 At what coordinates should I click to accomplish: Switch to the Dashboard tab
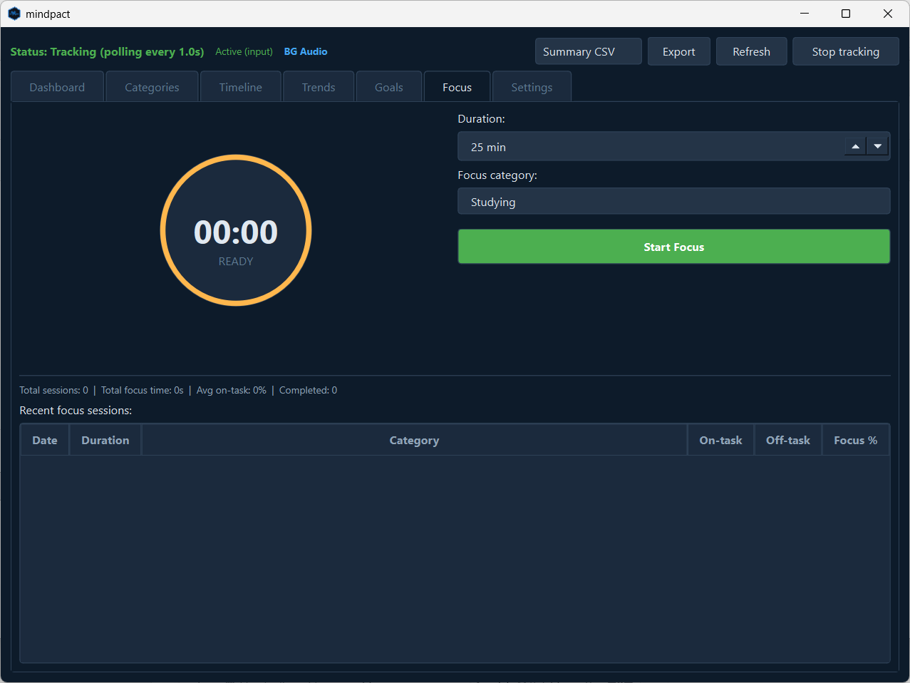[57, 86]
